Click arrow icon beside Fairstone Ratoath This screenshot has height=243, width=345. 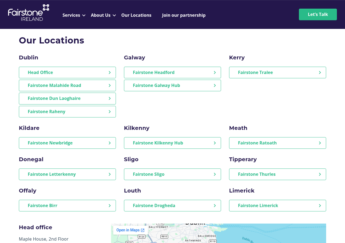pos(320,143)
